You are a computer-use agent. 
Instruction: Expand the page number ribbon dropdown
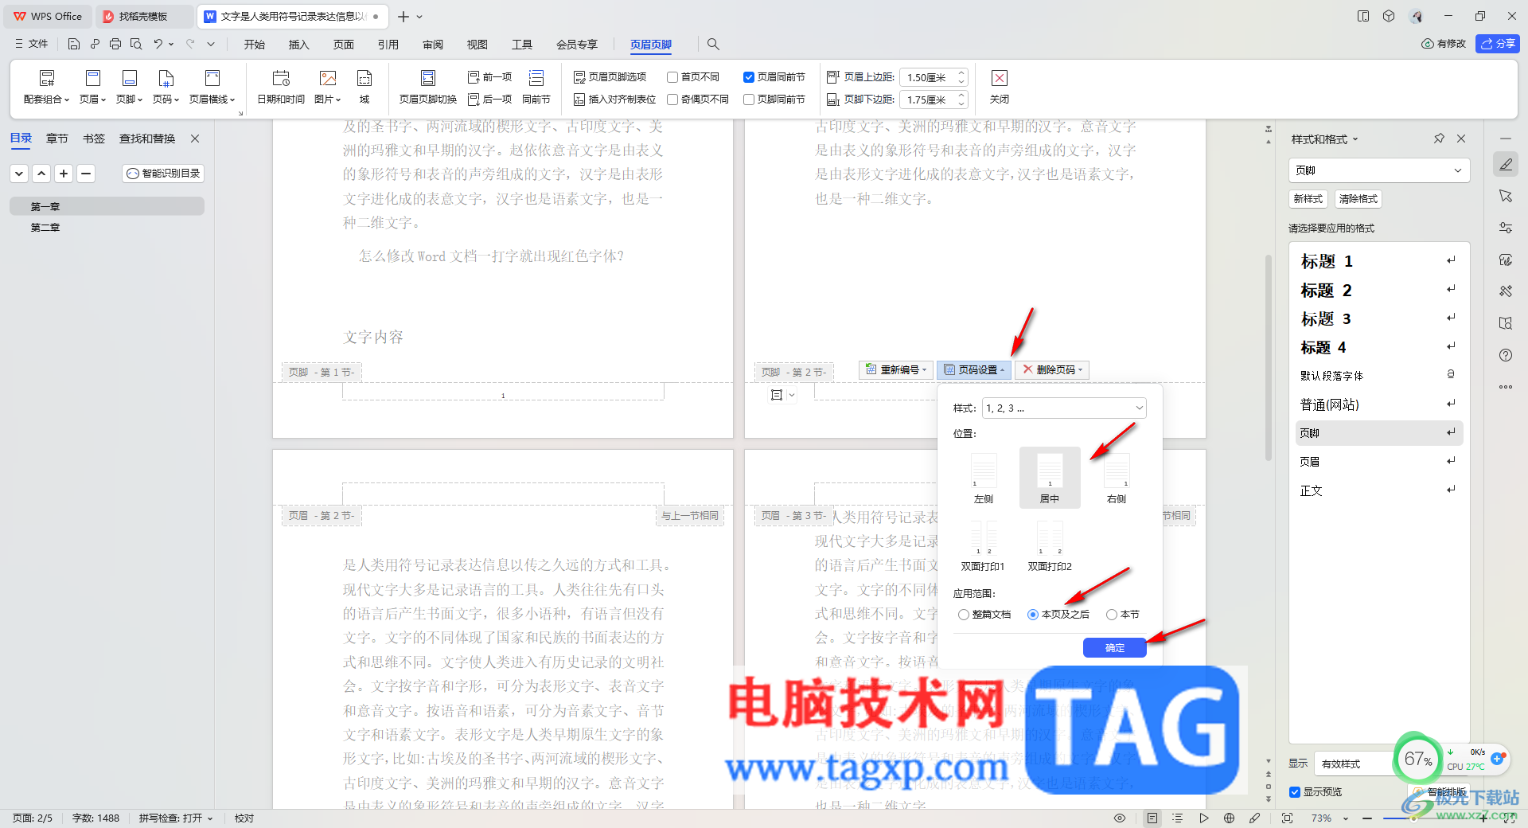pyautogui.click(x=166, y=87)
